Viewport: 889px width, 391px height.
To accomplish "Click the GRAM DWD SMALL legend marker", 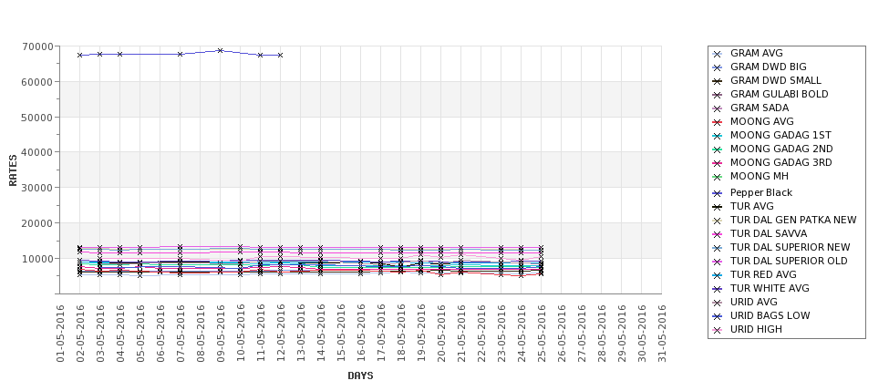I will (718, 82).
